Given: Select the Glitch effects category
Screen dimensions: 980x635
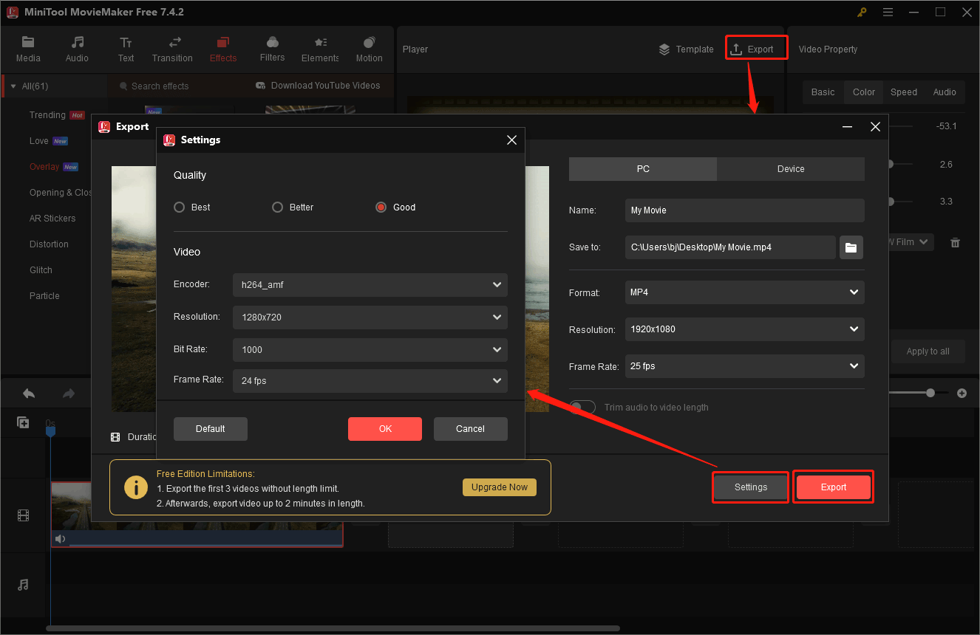Looking at the screenshot, I should click(41, 270).
